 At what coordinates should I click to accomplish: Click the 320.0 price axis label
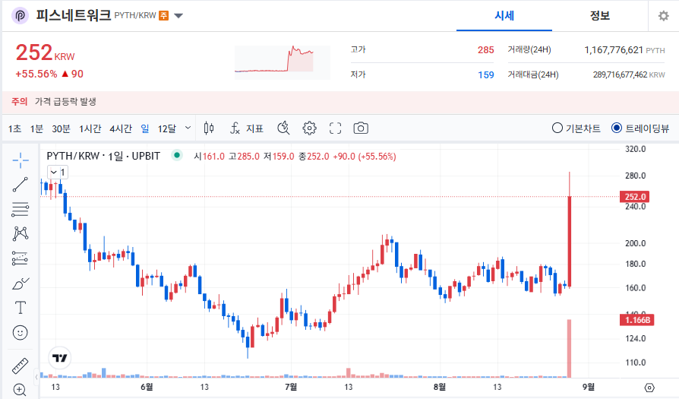[x=635, y=149]
